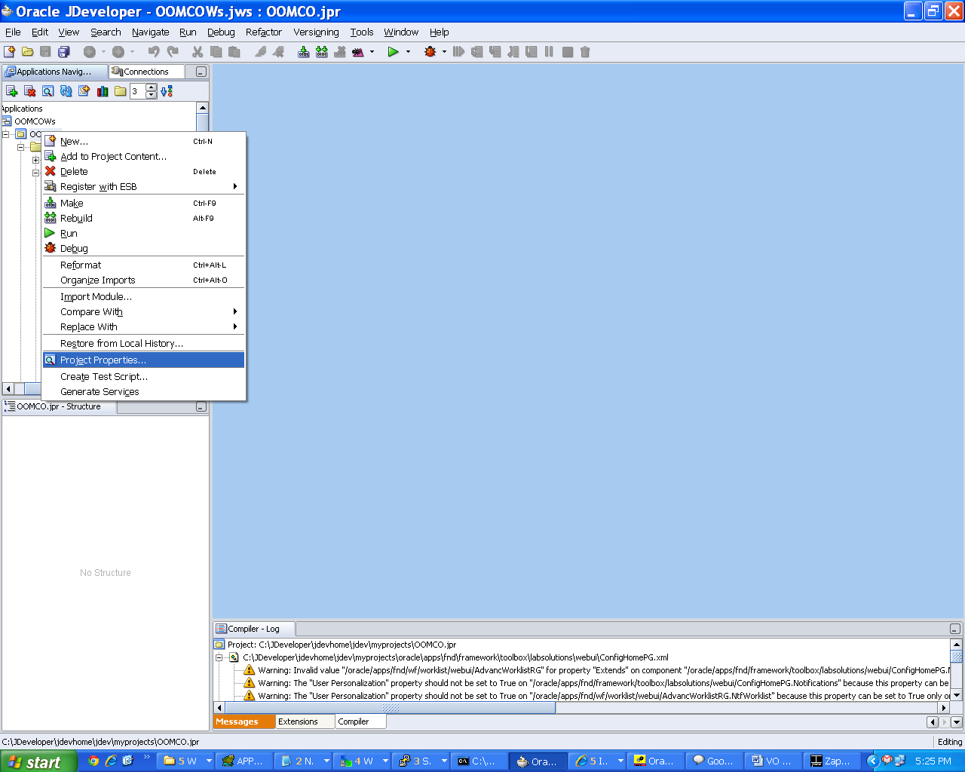Choose Restore from Local History item
The height and width of the screenshot is (772, 965).
(144, 344)
